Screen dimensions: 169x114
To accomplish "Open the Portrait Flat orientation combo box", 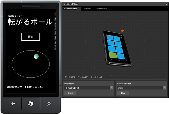I will click(x=89, y=88).
